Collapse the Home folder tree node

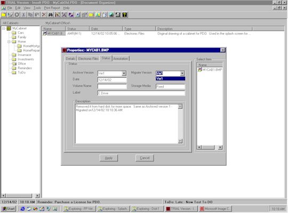pyautogui.click(x=9, y=42)
